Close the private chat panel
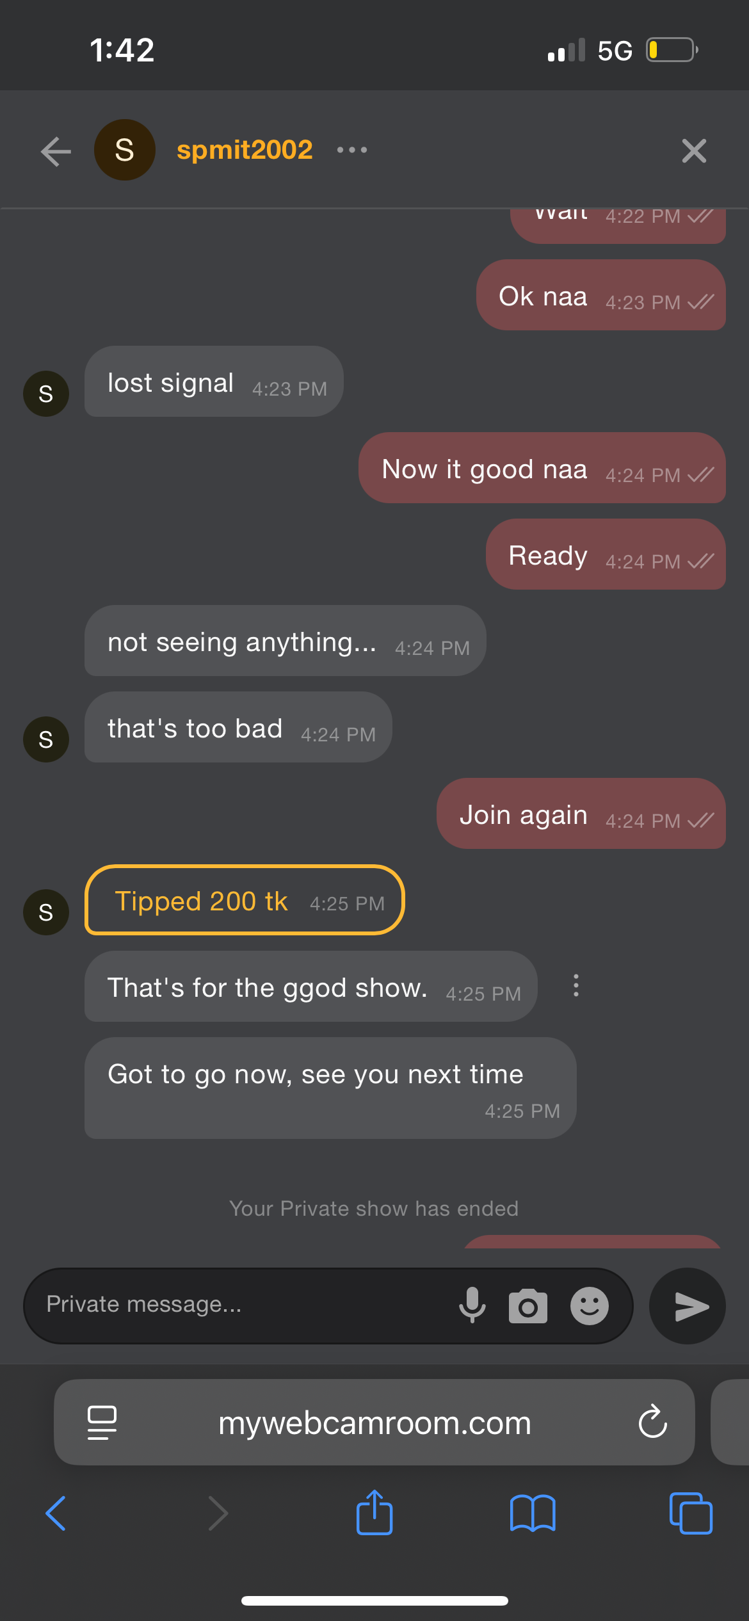 point(694,152)
